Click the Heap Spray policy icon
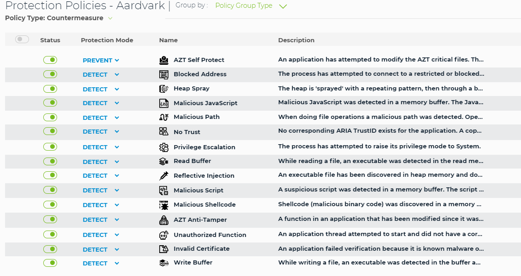521x276 pixels. [x=164, y=89]
